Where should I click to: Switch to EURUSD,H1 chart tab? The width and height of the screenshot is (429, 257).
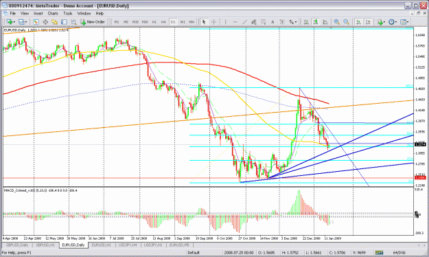102,245
